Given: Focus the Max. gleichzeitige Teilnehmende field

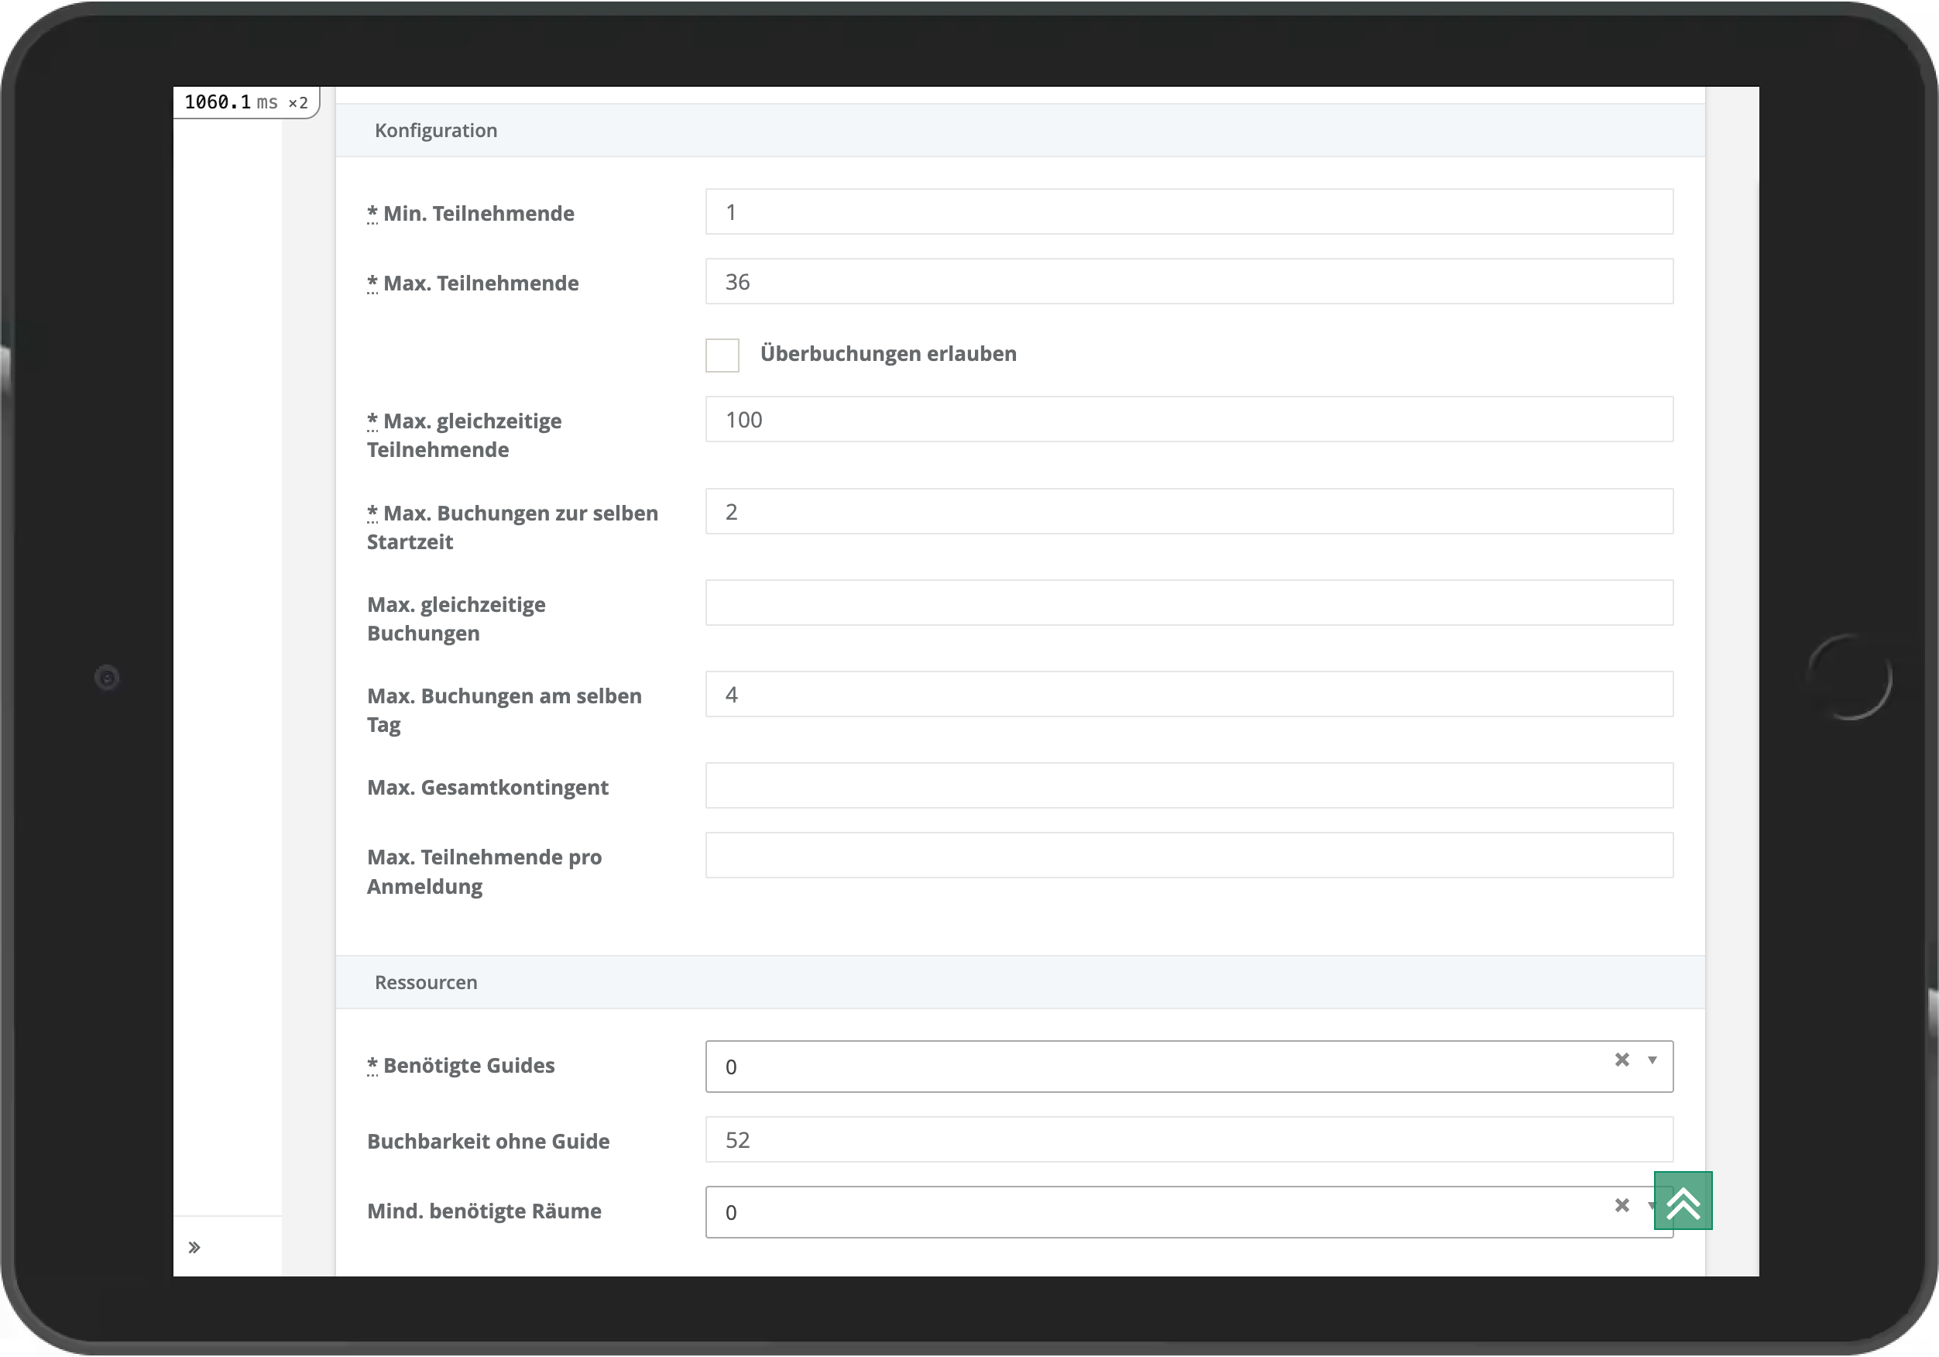Looking at the screenshot, I should 1189,419.
